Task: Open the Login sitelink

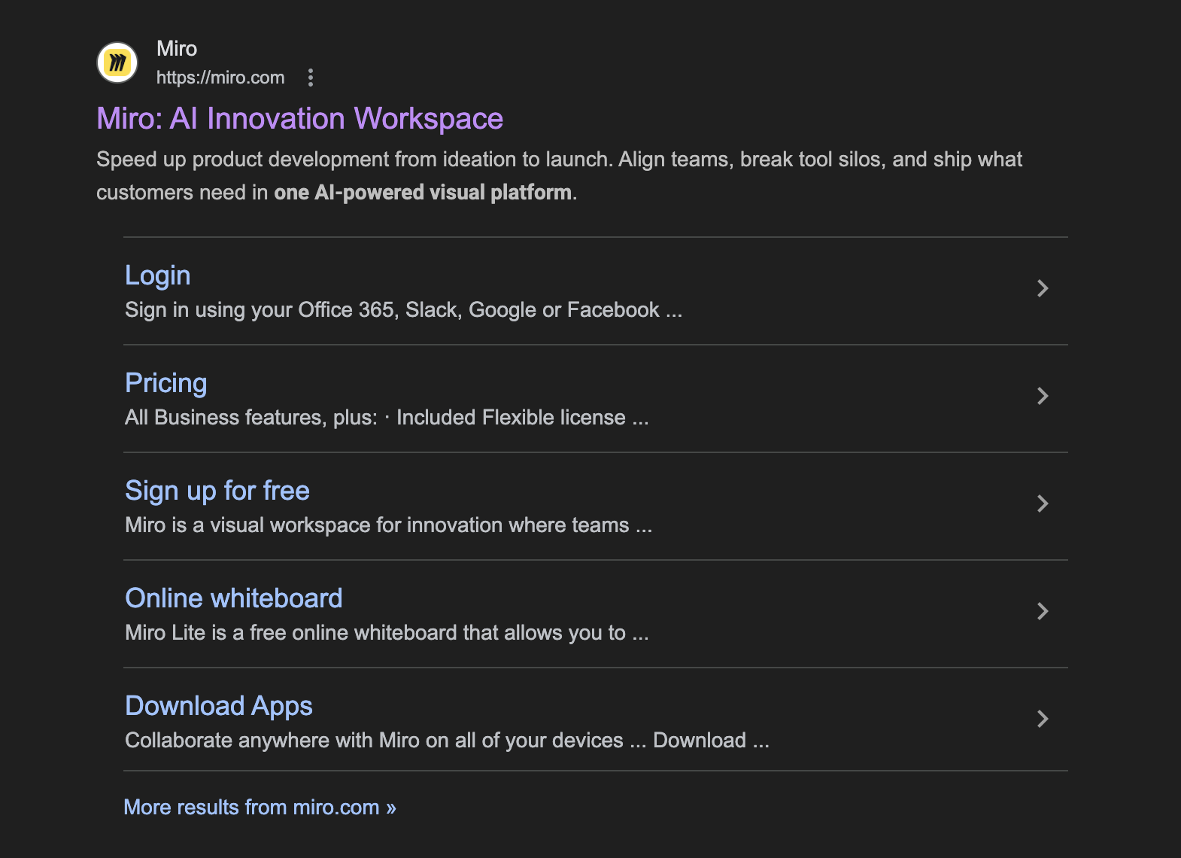Action: coord(157,275)
